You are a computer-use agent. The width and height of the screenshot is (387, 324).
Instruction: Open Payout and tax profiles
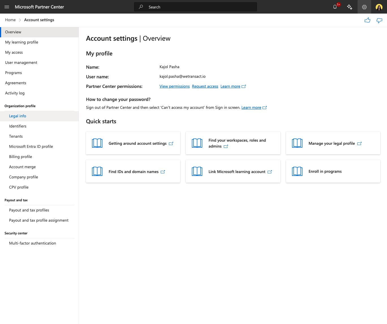pos(39,210)
